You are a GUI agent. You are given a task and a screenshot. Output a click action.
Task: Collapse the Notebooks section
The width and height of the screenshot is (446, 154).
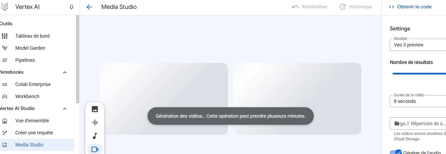pos(65,72)
